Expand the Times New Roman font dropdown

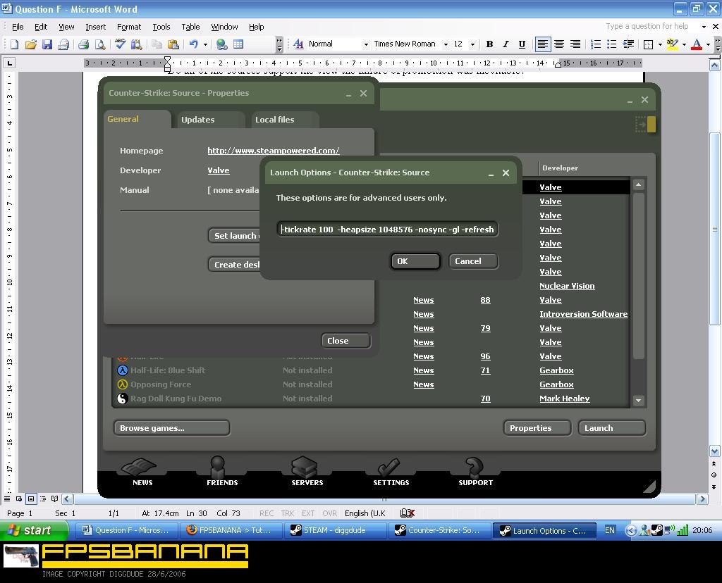446,44
